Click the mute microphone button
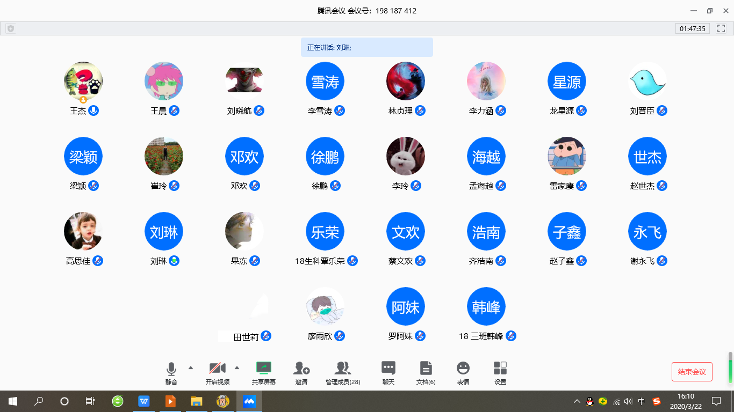The image size is (734, 412). click(x=171, y=373)
